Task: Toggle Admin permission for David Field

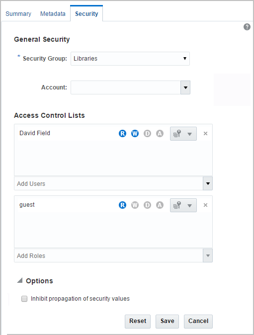Action: click(x=160, y=134)
